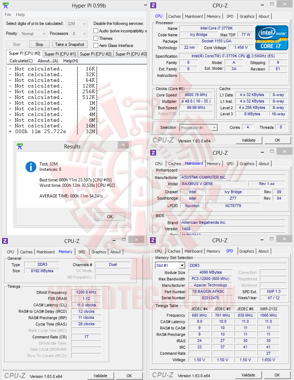Select the Graphics tab in the Memory Slot Selection CPU-Z window

click(x=246, y=251)
